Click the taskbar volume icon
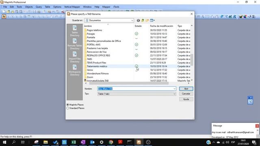Screen dimensions: 260x146 [x=227, y=142]
